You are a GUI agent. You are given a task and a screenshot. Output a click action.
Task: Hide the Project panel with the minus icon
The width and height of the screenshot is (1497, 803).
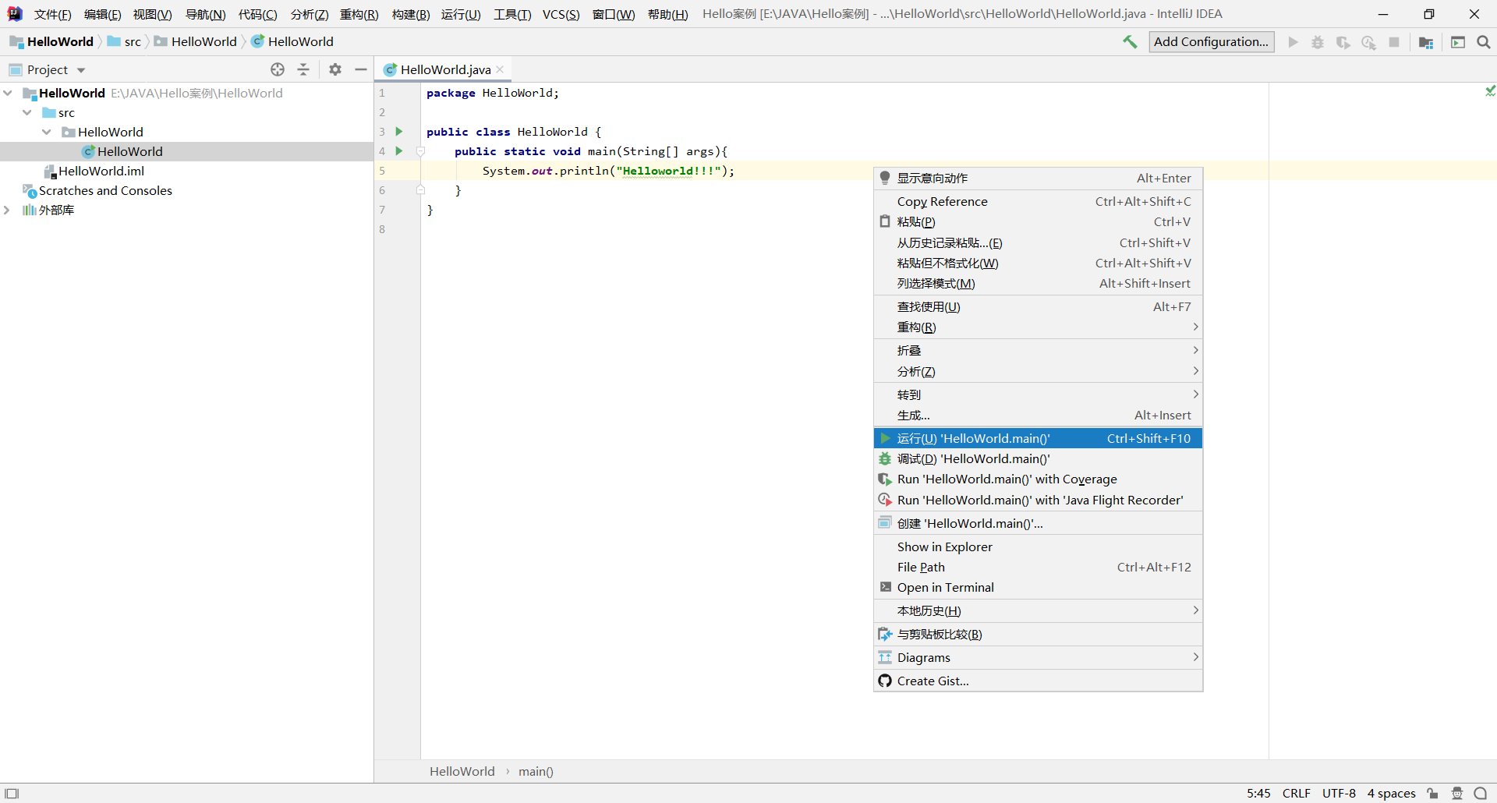(361, 69)
